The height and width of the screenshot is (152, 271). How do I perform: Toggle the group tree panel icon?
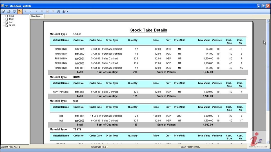pos(20,11)
